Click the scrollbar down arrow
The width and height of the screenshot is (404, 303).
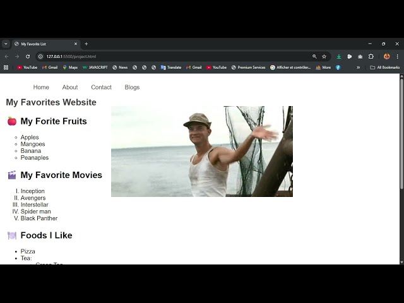point(401,262)
